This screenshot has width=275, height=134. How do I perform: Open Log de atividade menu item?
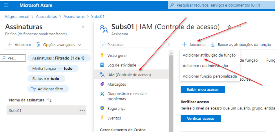pos(122,65)
